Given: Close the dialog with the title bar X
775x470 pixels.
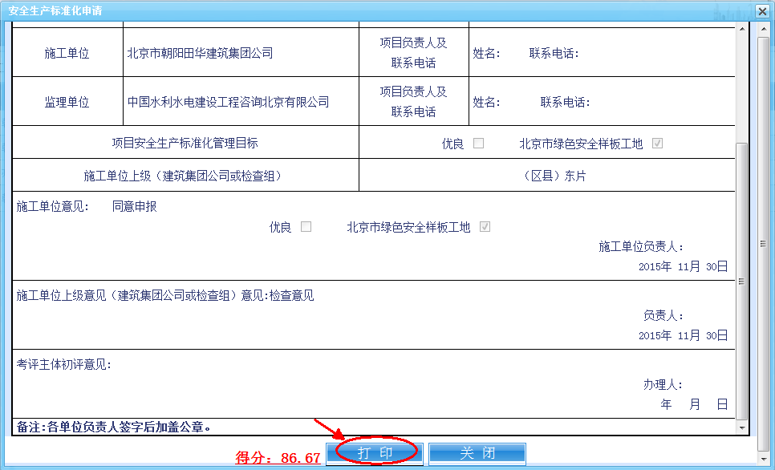Looking at the screenshot, I should point(761,11).
